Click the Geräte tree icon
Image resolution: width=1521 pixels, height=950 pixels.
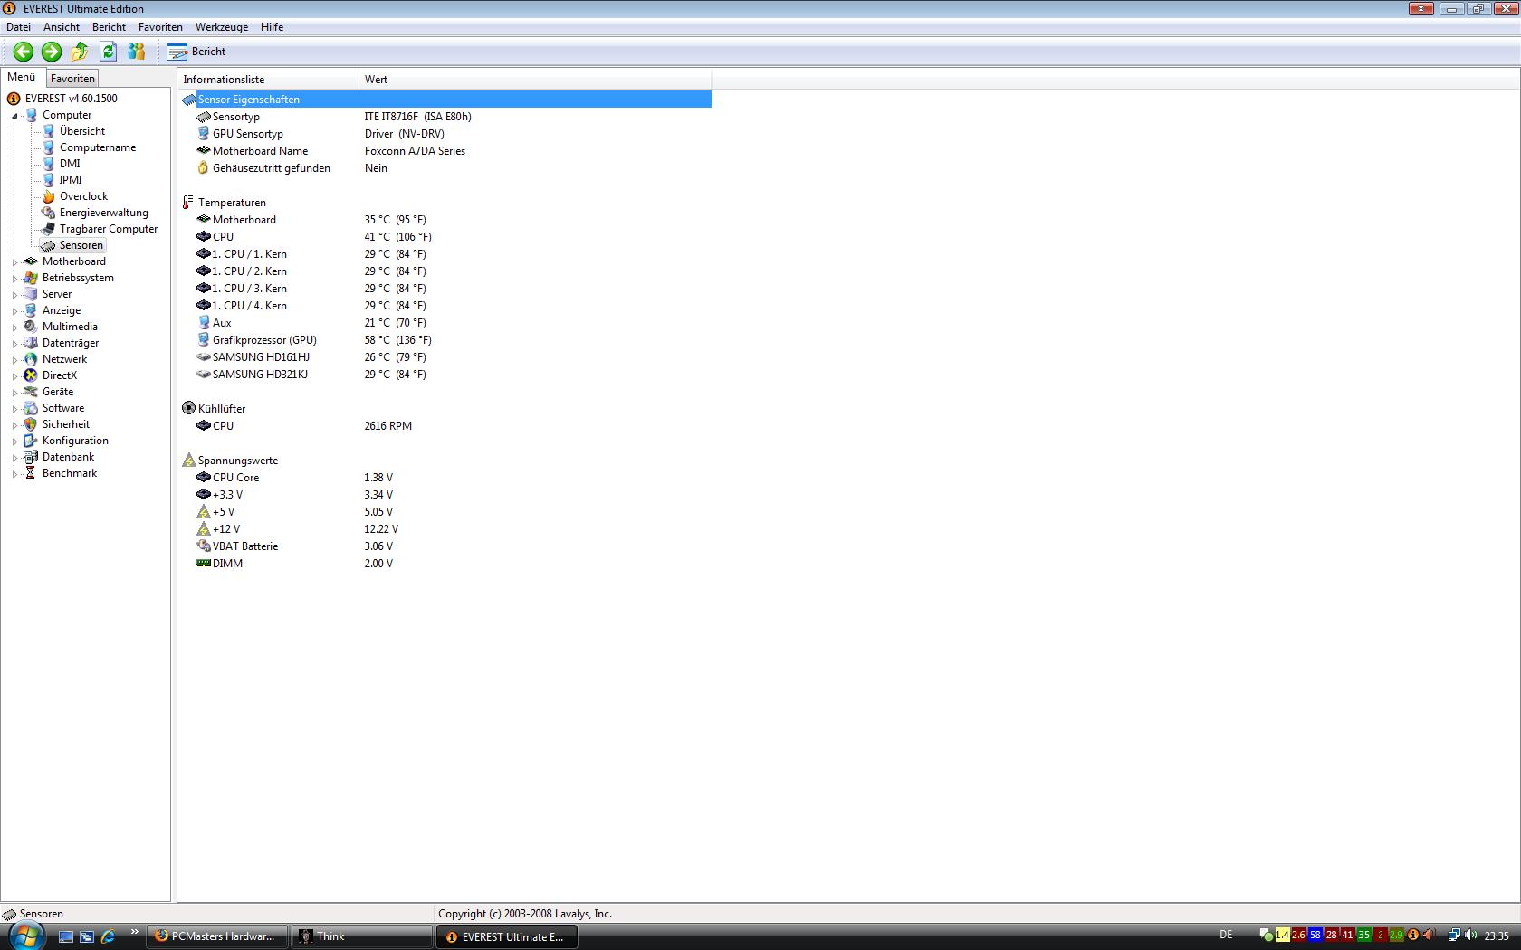click(x=31, y=392)
